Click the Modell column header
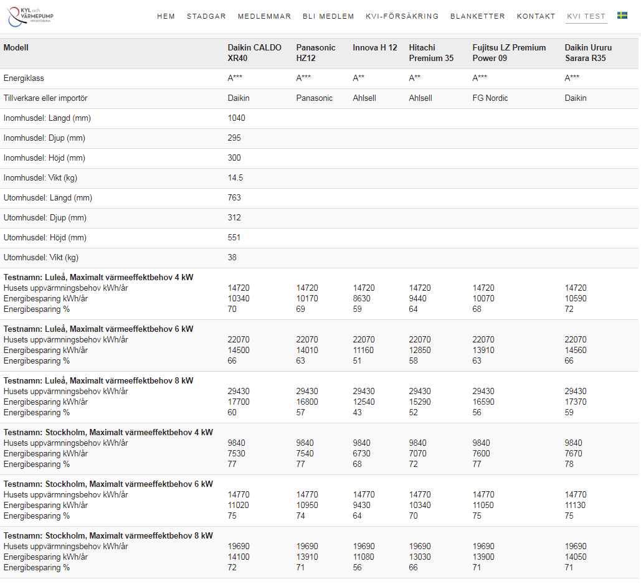The image size is (641, 584). coord(16,47)
